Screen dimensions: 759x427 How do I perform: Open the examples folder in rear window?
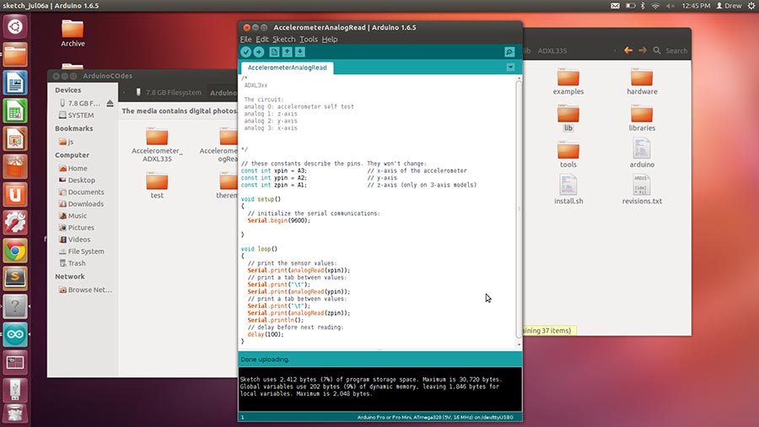(x=568, y=81)
